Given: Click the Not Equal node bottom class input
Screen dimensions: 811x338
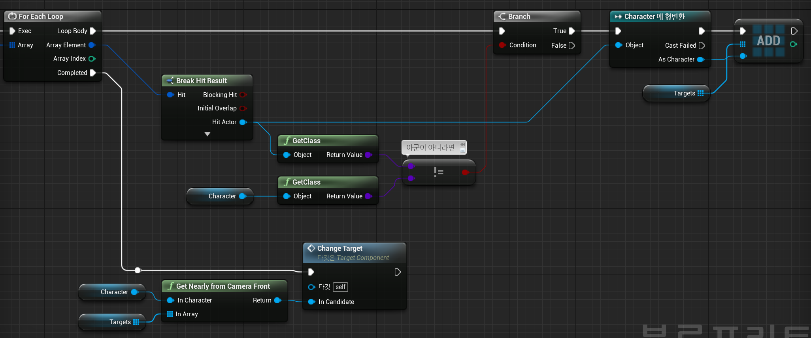Looking at the screenshot, I should point(411,178).
